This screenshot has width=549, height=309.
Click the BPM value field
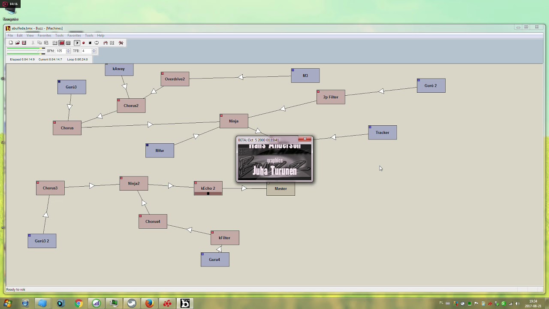(x=60, y=51)
